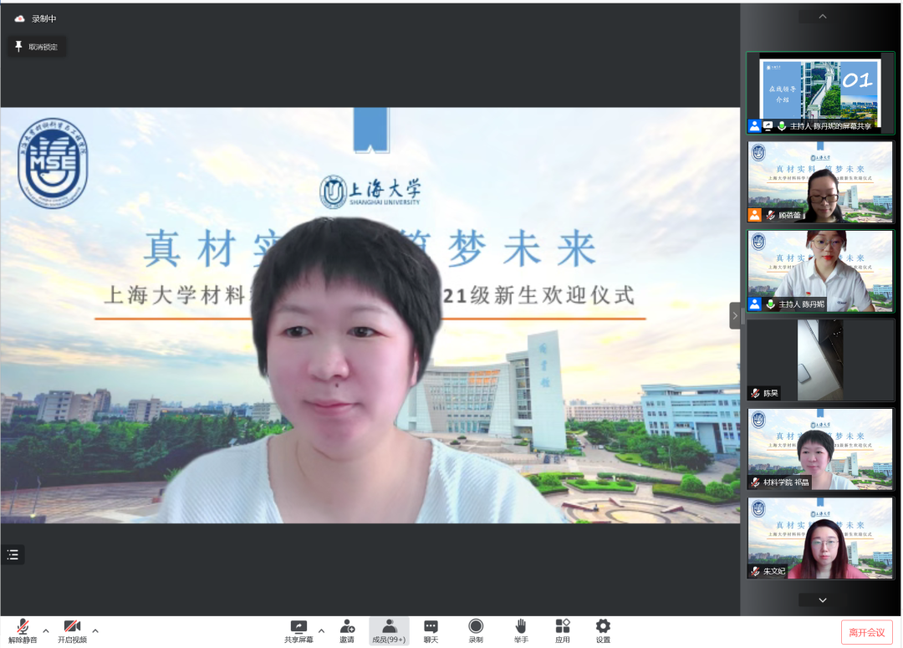Open the apps (应用) menu
This screenshot has height=648, width=903.
pyautogui.click(x=563, y=630)
